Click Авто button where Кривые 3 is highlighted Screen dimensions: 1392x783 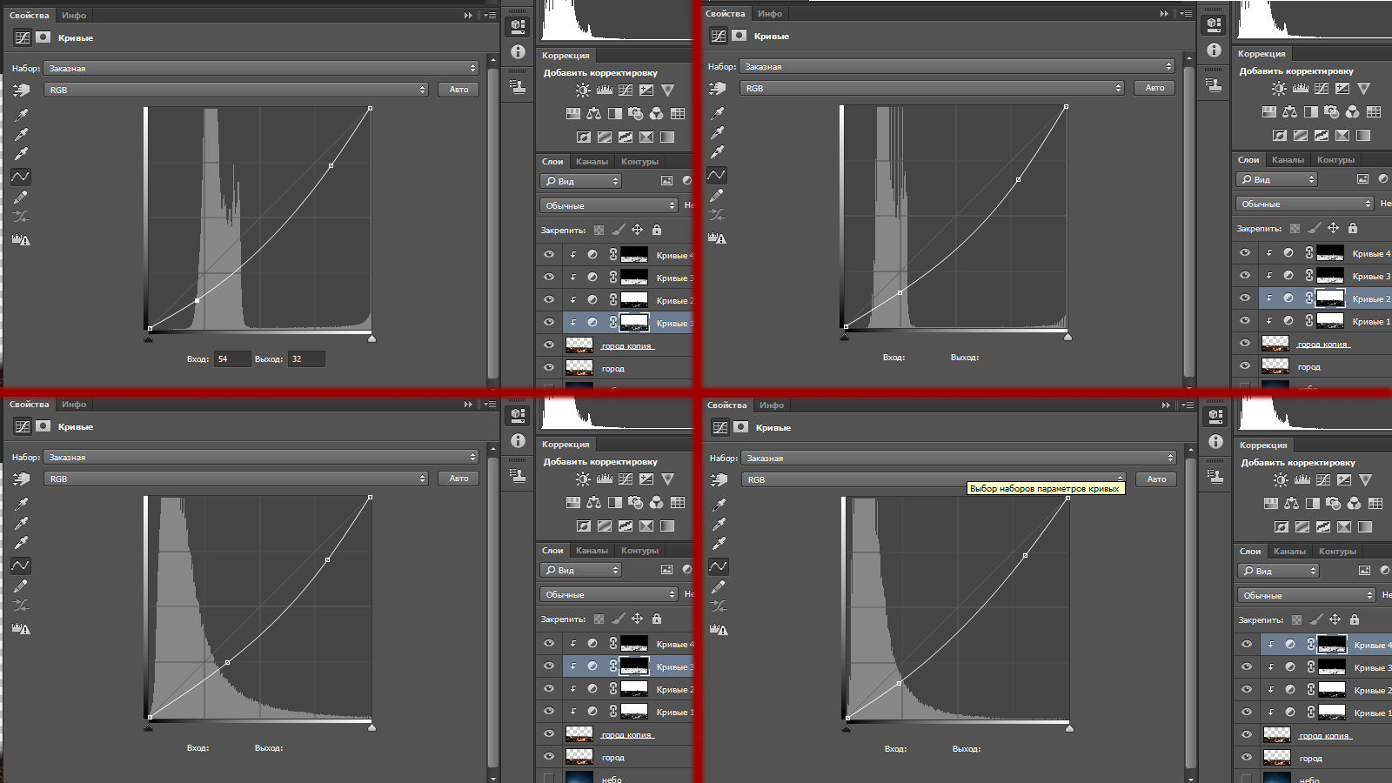coord(458,478)
